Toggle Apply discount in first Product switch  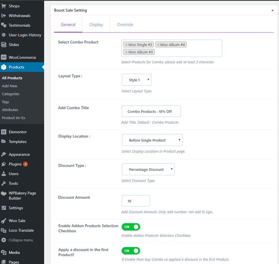pyautogui.click(x=131, y=251)
